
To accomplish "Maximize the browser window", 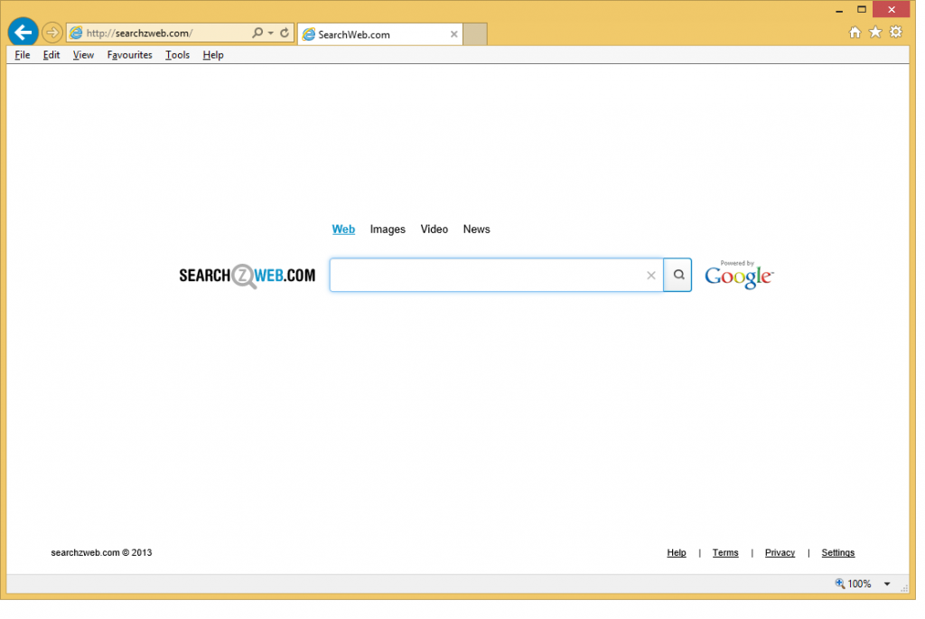I will pos(861,9).
